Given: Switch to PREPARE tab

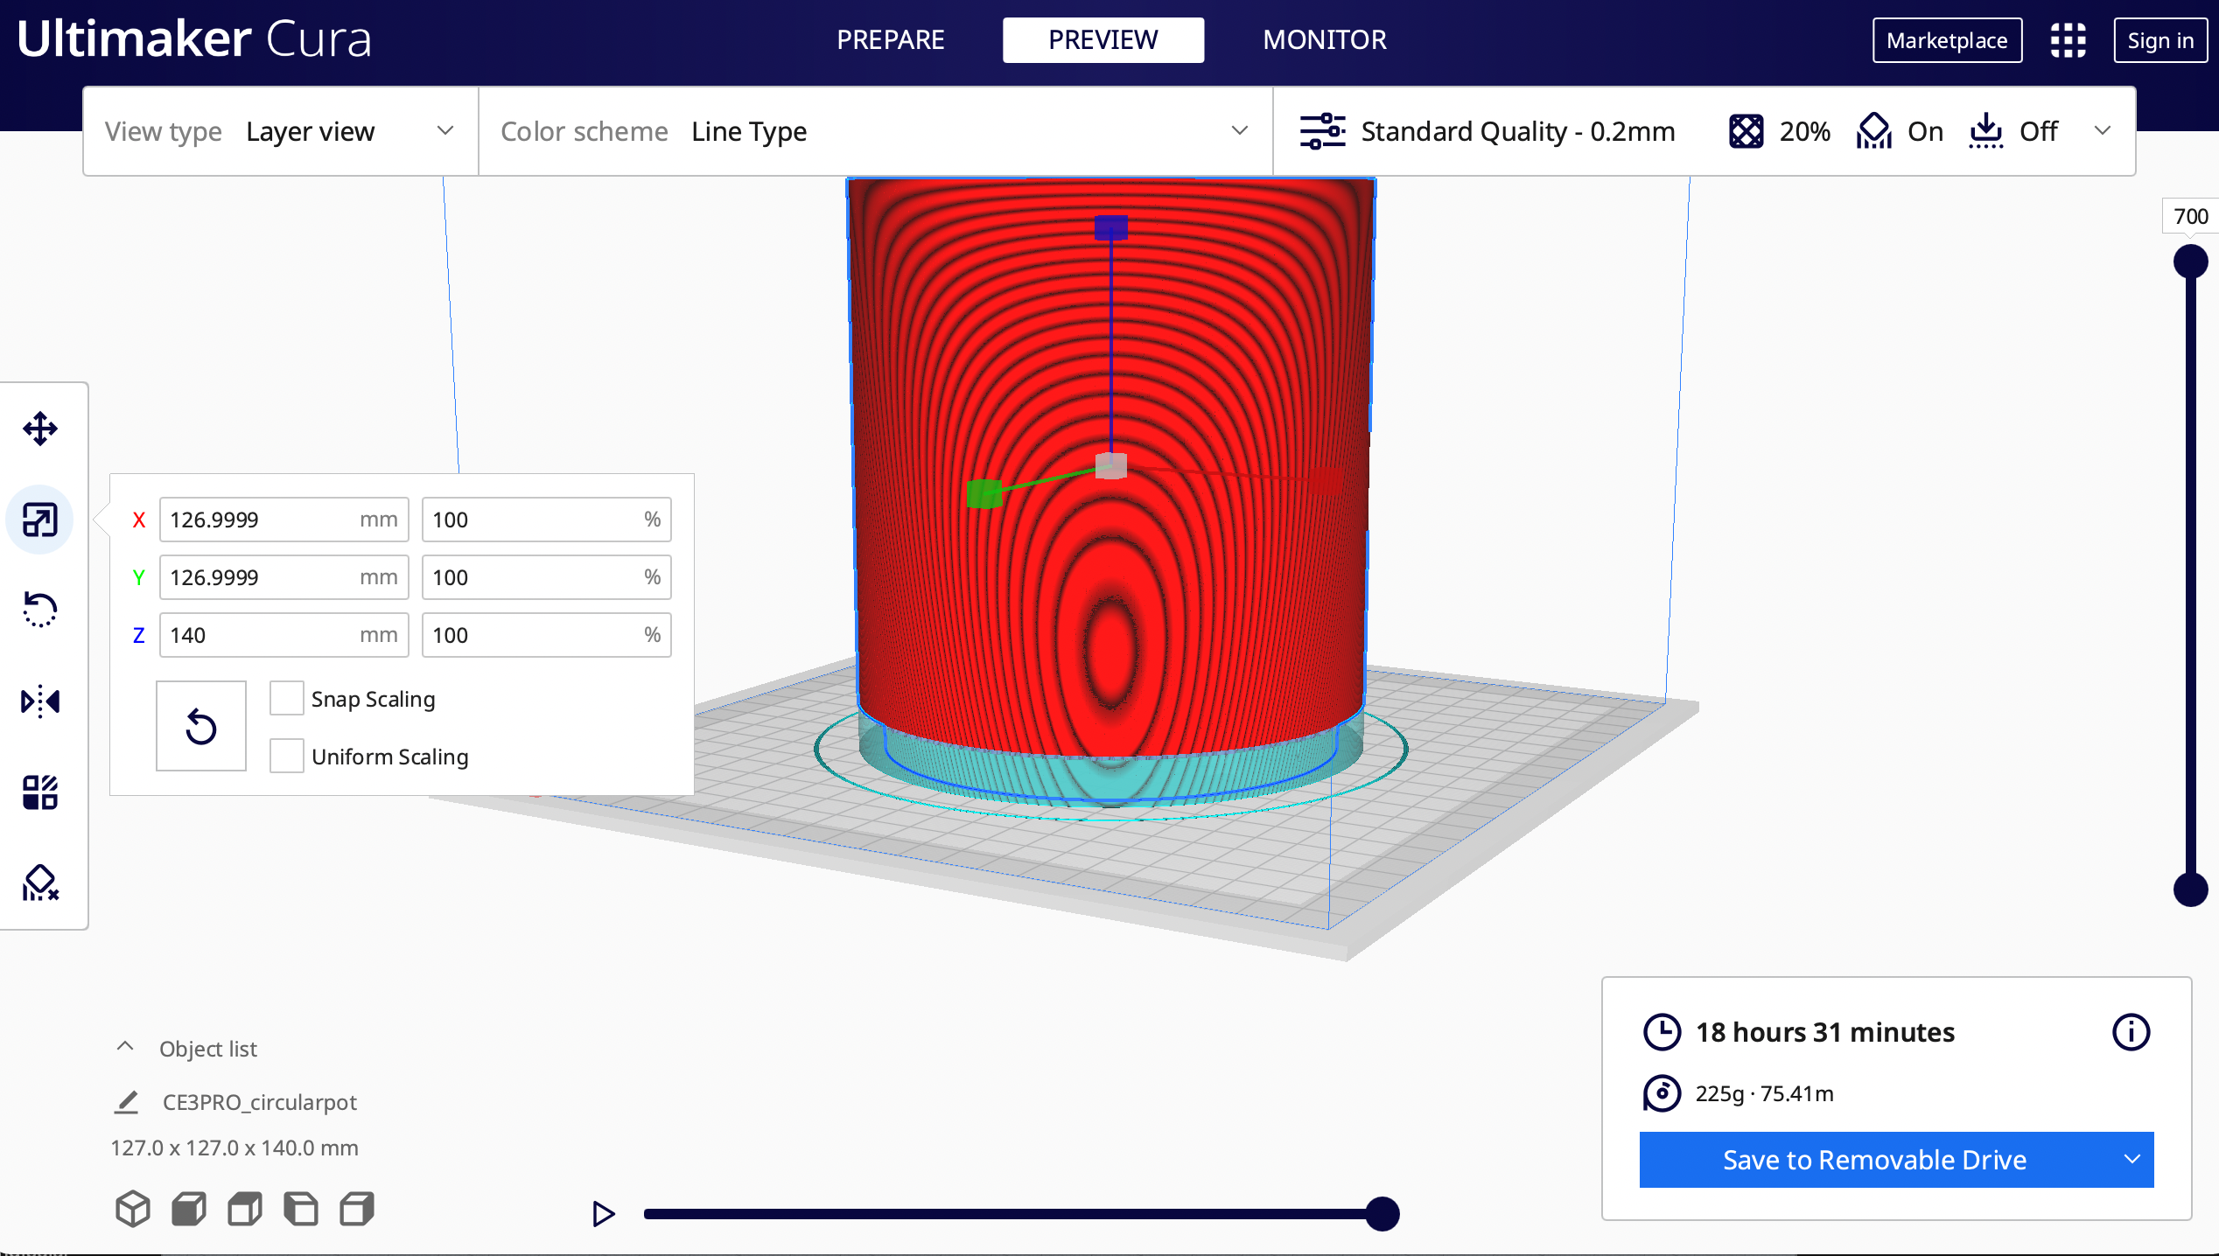Looking at the screenshot, I should 890,38.
